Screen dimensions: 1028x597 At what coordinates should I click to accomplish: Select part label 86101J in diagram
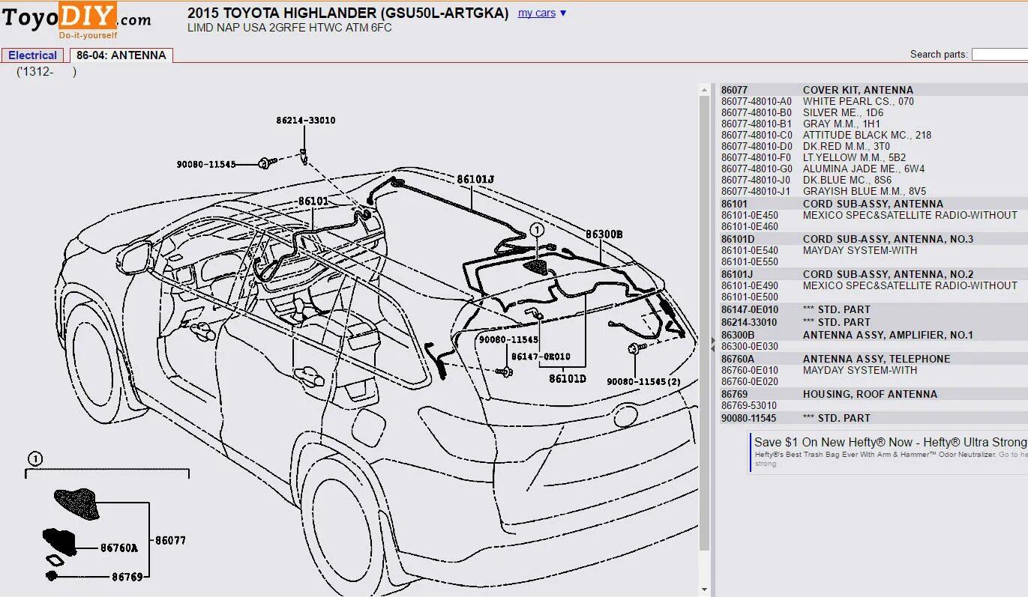coord(475,179)
